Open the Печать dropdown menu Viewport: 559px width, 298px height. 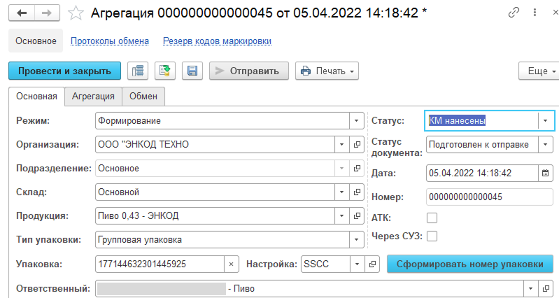[x=327, y=71]
